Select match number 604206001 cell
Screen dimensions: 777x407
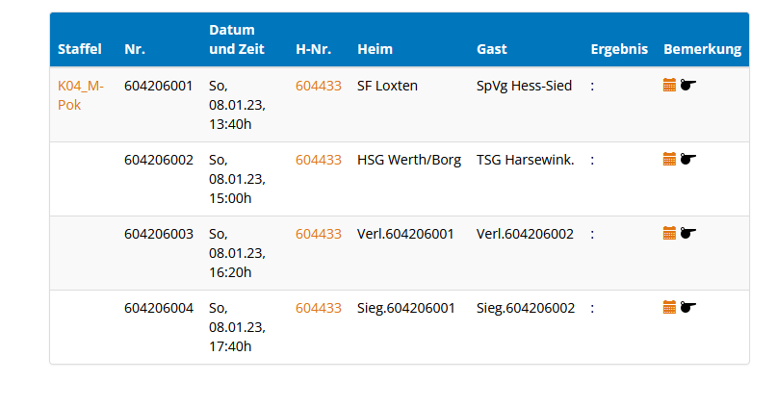tap(158, 86)
